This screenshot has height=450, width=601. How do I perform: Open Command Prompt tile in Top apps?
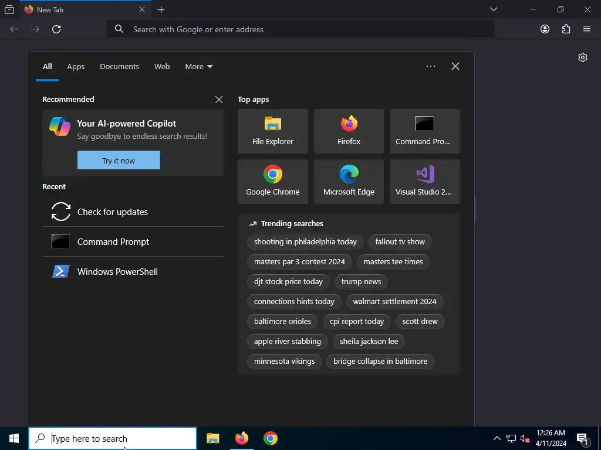425,131
